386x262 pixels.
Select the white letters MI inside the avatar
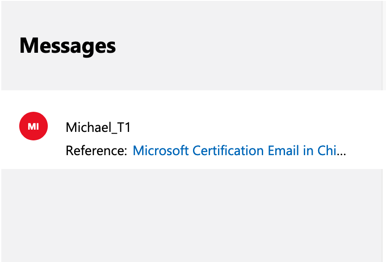(33, 127)
